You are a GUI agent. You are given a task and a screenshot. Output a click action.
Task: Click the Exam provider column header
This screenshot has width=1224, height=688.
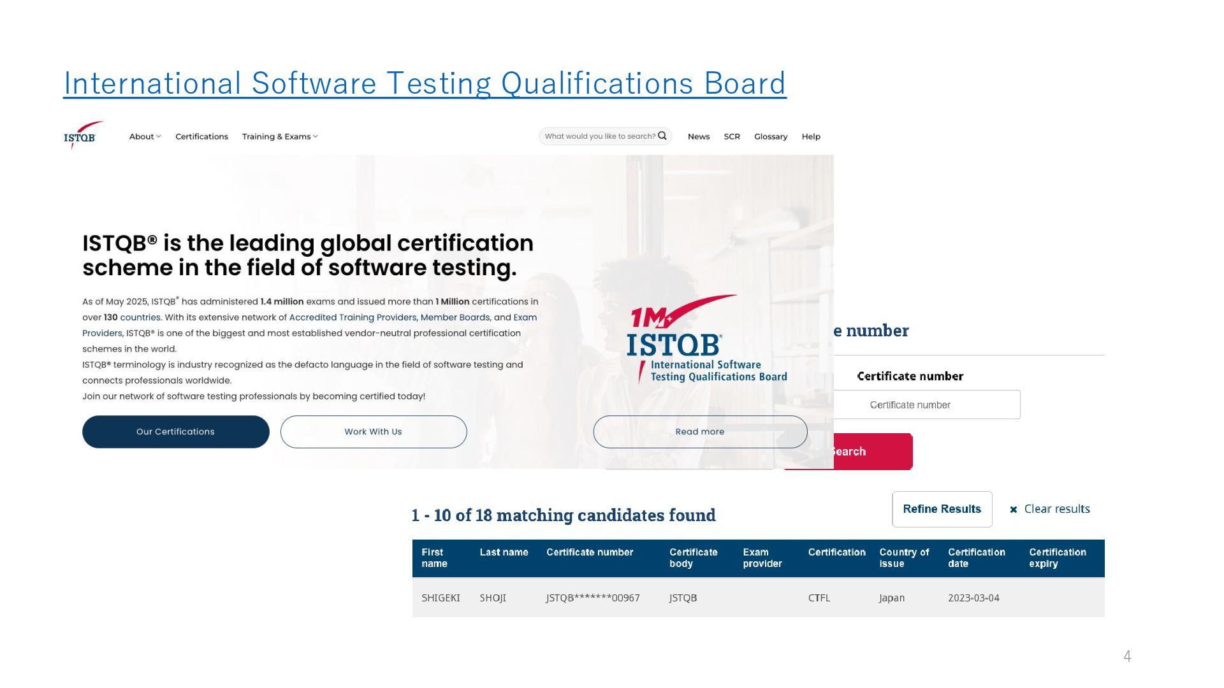[x=762, y=558]
